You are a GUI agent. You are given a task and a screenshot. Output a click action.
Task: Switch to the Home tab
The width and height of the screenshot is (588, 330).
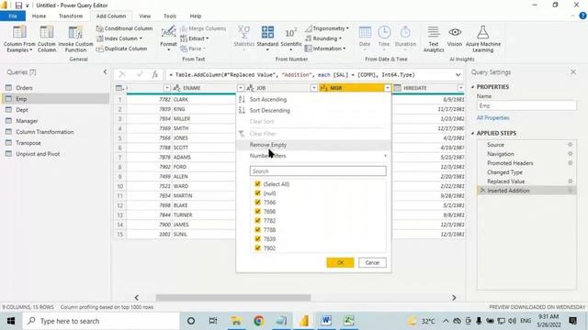point(39,16)
